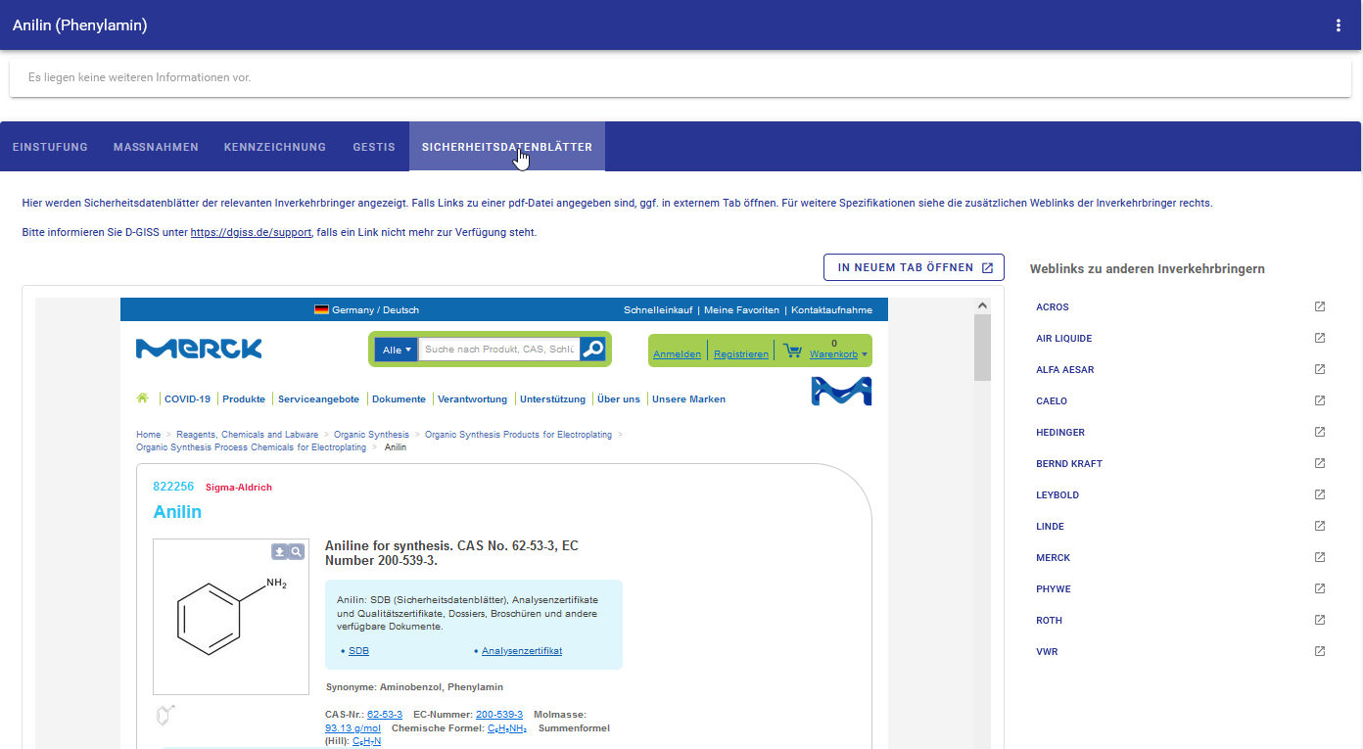The height and width of the screenshot is (749, 1363).
Task: Open the Verantwortung menu item
Action: (472, 399)
